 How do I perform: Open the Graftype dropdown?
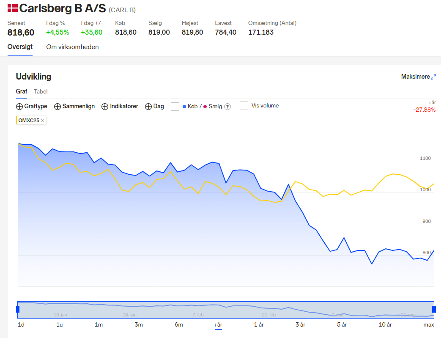(x=31, y=106)
